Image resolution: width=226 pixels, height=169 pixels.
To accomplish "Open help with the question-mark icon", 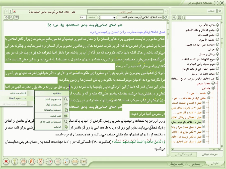I will pos(15,161).
